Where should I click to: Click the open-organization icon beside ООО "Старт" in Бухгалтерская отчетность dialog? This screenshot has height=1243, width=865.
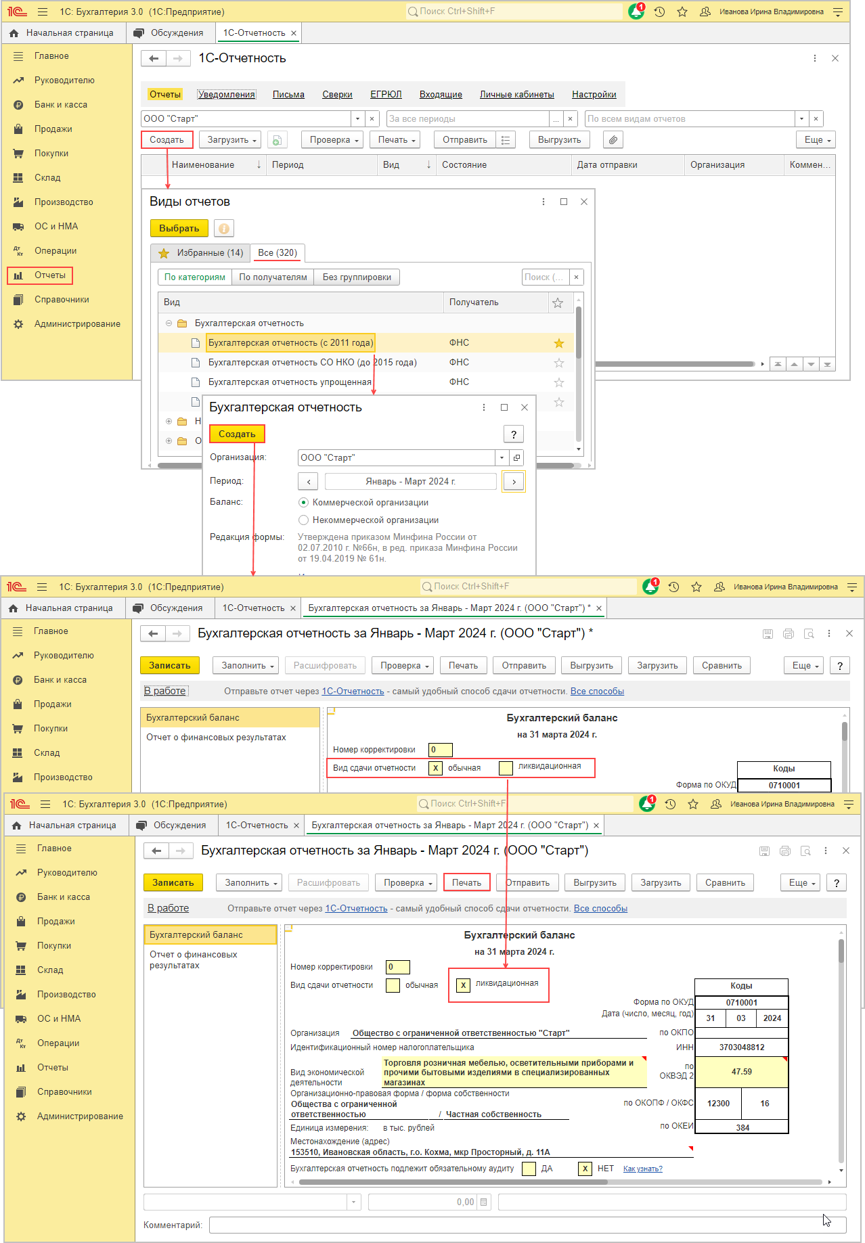[516, 457]
